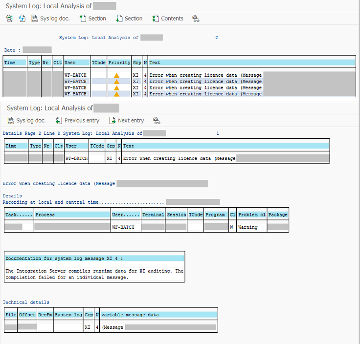Image resolution: width=360 pixels, height=344 pixels.
Task: Refresh the system log with the blue arrows icon
Action: pyautogui.click(x=22, y=19)
